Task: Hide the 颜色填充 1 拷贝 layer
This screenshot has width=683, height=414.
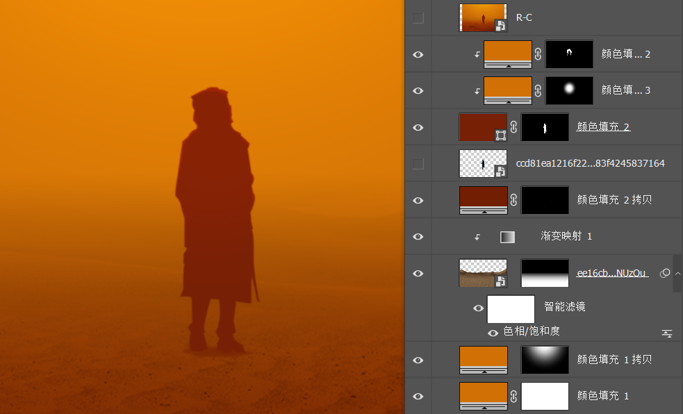Action: coord(418,360)
